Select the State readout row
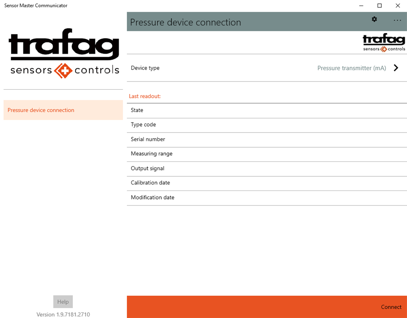The image size is (407, 318). click(x=267, y=110)
